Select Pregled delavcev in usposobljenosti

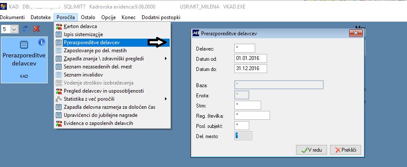click(112, 91)
